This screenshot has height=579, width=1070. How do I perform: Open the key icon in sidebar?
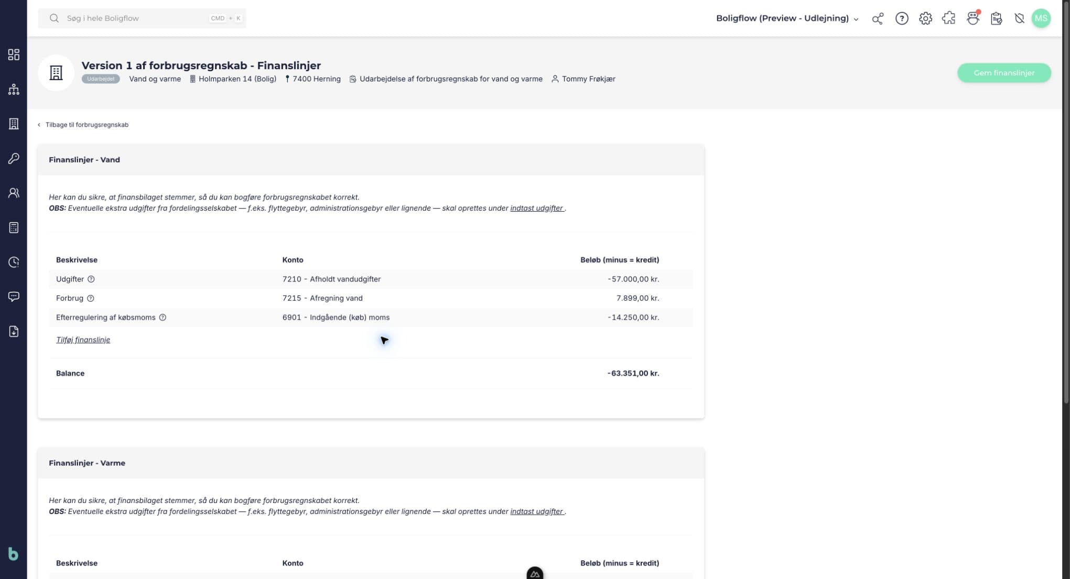pos(14,158)
